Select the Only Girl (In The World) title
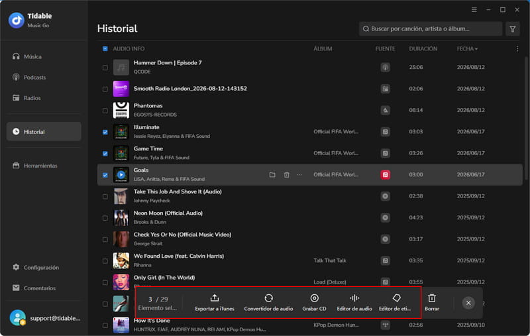 pos(164,278)
